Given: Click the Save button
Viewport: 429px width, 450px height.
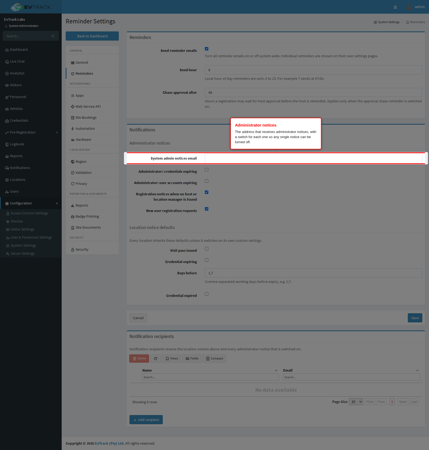Looking at the screenshot, I should 415,318.
